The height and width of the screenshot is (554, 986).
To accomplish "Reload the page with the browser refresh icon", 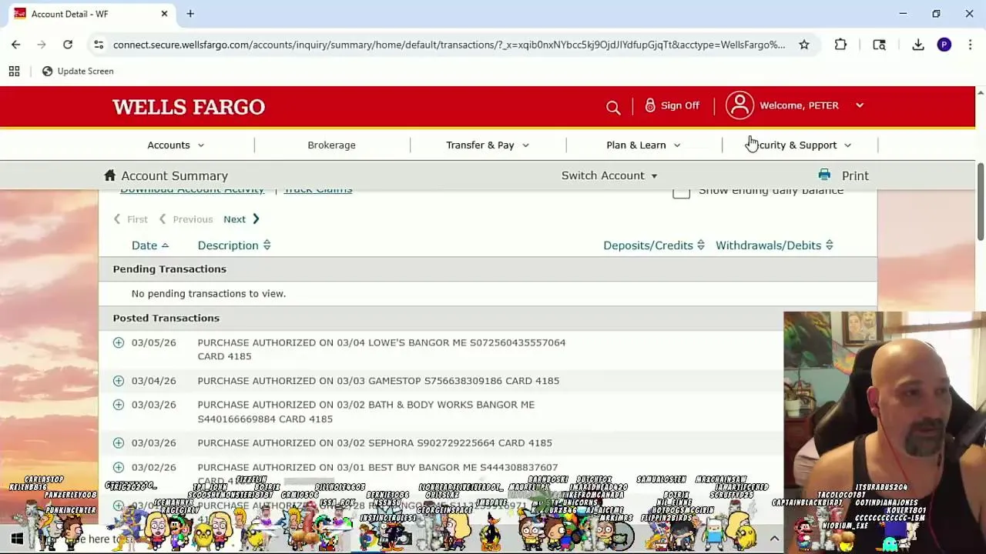I will 68,45.
